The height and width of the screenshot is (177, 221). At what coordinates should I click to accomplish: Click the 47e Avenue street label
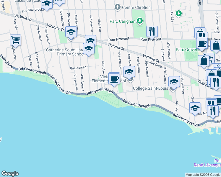(91, 23)
